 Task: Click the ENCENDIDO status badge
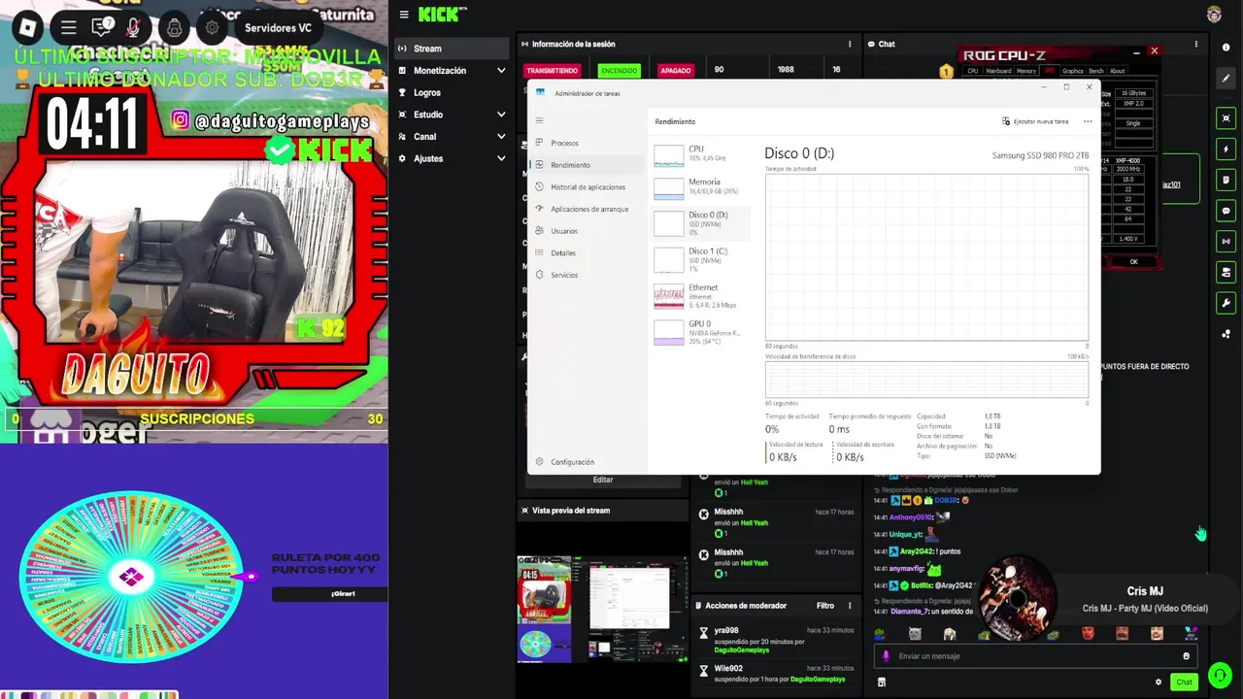619,71
